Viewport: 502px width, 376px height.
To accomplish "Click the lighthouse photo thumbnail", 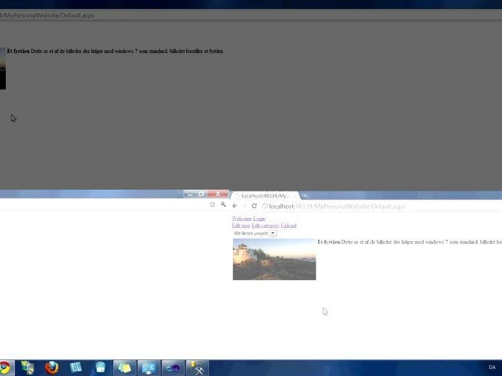I will [275, 260].
